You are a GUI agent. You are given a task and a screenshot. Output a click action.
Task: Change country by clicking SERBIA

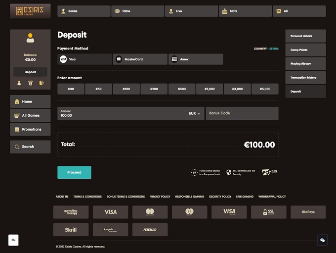[x=274, y=49]
